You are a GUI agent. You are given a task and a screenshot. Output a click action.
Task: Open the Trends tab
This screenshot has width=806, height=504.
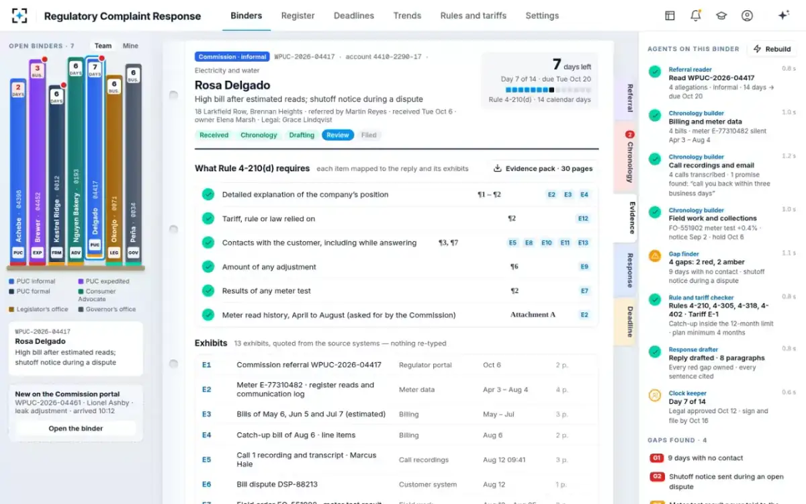407,15
